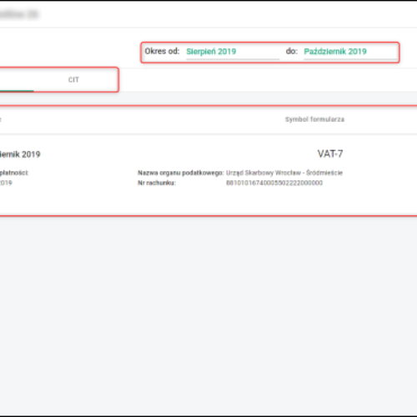This screenshot has width=417, height=417.
Task: Select the bank account number 8810101674...
Action: coord(274,183)
